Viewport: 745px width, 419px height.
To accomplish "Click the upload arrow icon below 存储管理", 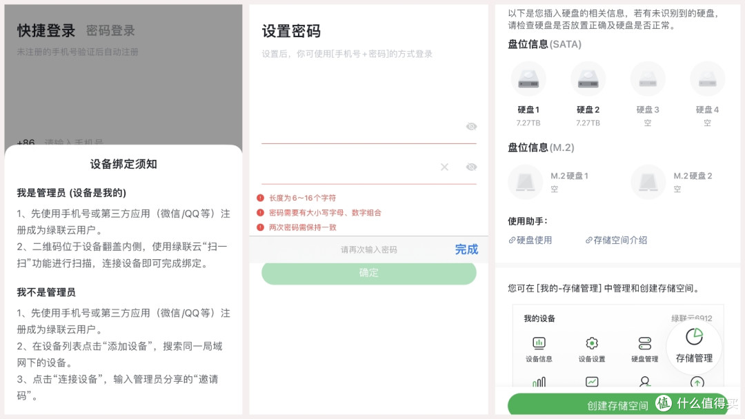I will [697, 382].
